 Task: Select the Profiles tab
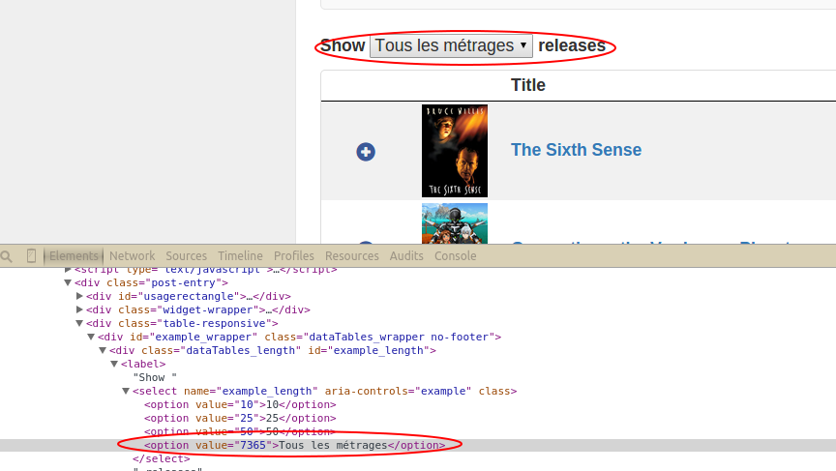coord(294,256)
